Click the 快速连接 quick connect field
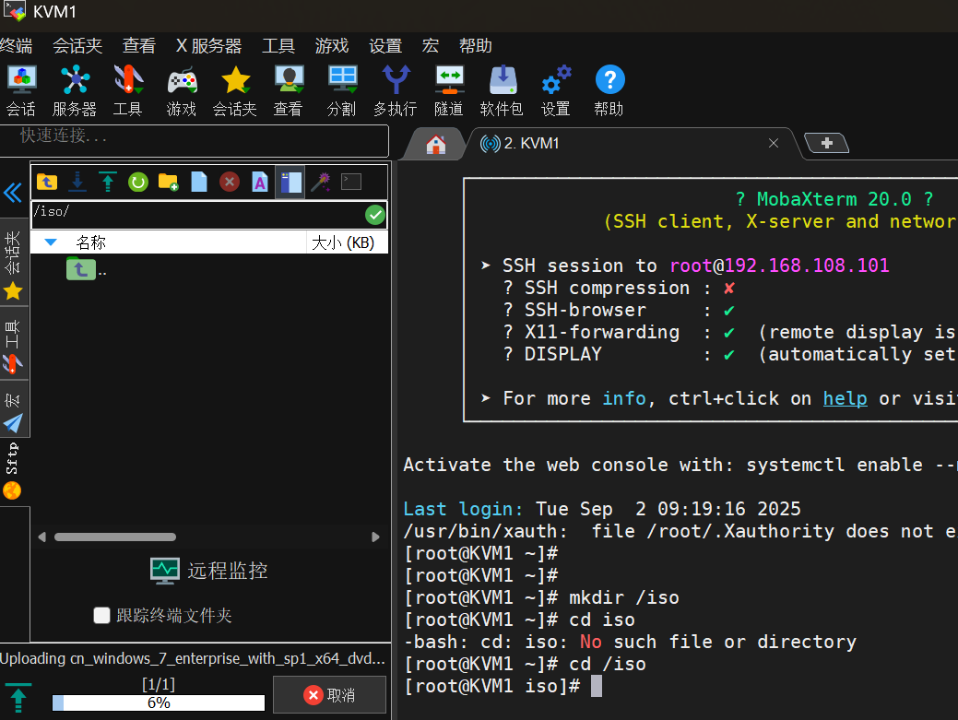The width and height of the screenshot is (958, 720). tap(195, 140)
